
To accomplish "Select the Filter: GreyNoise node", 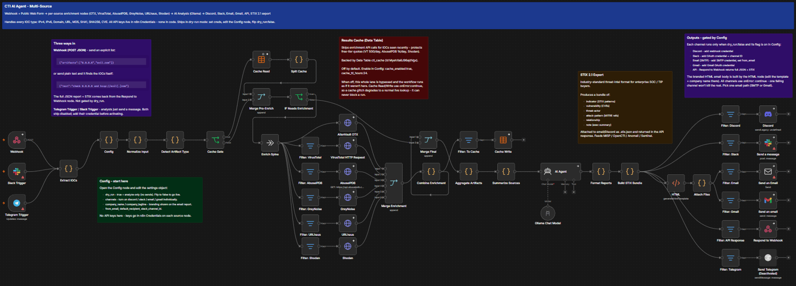I will point(310,198).
